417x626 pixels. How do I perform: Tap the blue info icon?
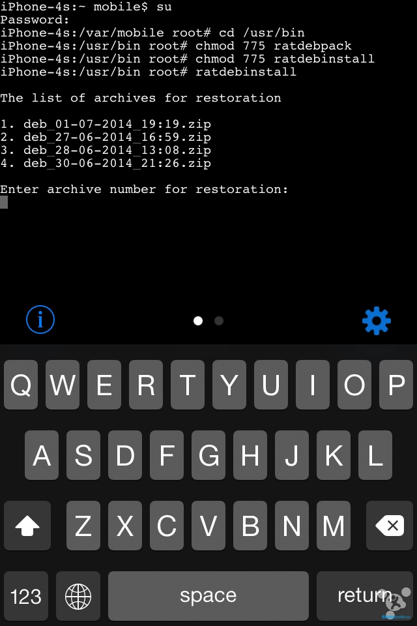tap(40, 320)
